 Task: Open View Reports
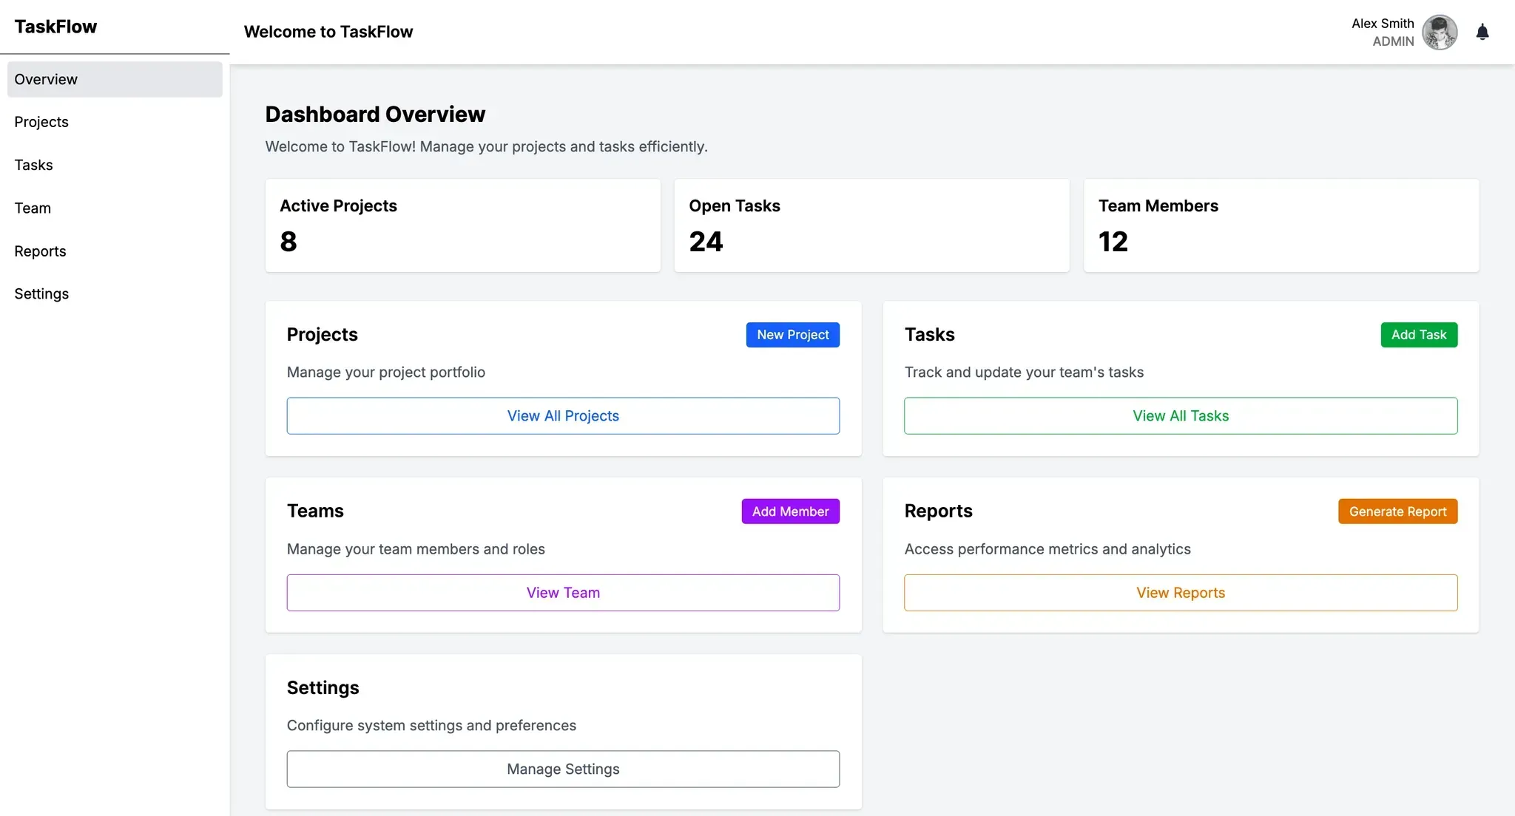tap(1180, 593)
